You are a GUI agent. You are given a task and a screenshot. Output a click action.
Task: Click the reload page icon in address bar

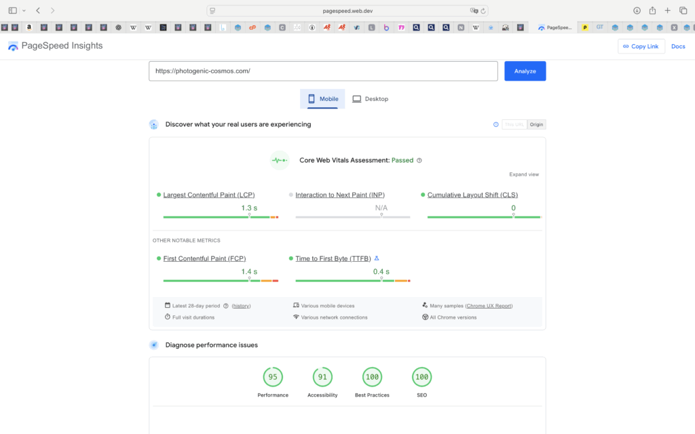tap(485, 10)
